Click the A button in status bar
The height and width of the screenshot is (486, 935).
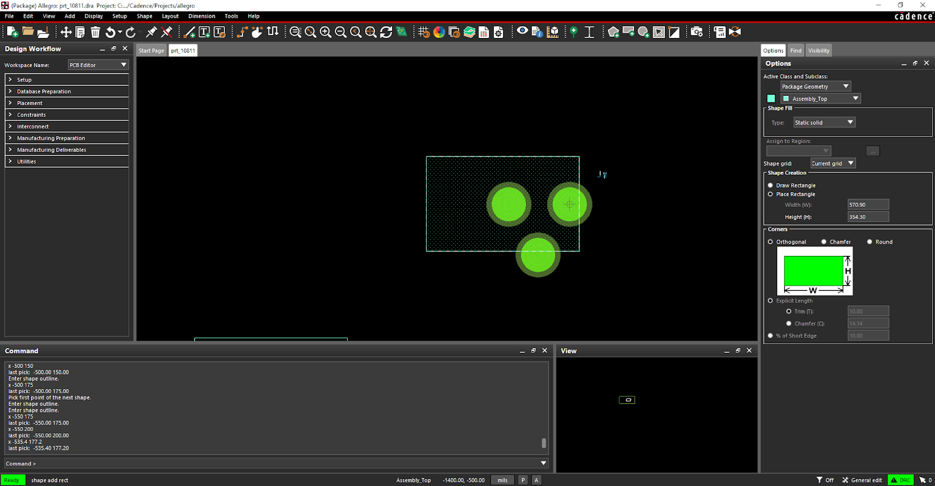536,480
